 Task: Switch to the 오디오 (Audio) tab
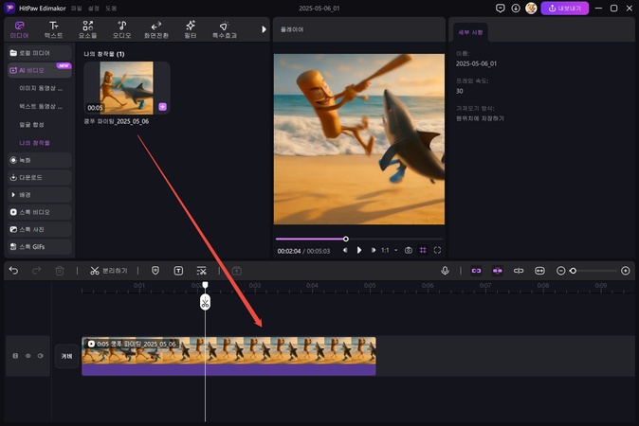(122, 30)
